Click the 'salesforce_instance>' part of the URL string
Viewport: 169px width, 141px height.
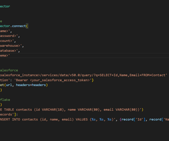coord(20,75)
